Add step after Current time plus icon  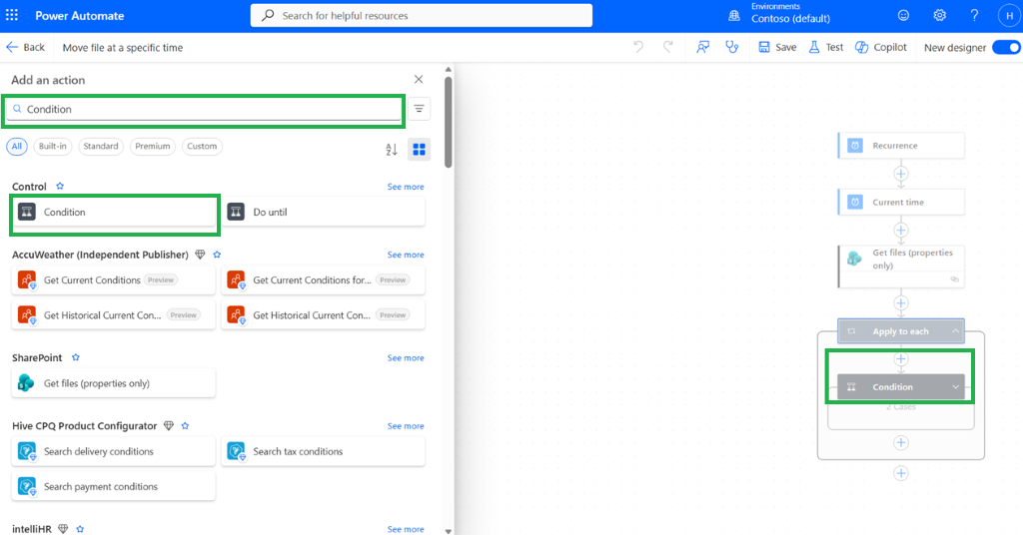coord(901,230)
